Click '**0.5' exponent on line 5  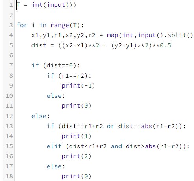click(x=162, y=45)
